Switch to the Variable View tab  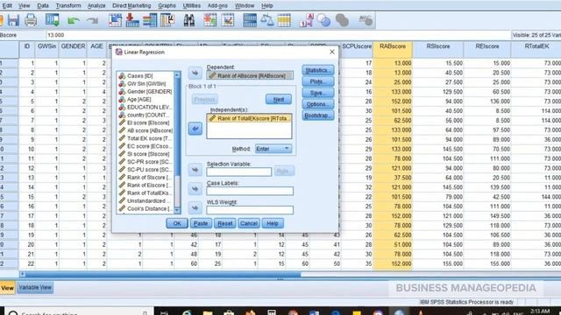[35, 288]
